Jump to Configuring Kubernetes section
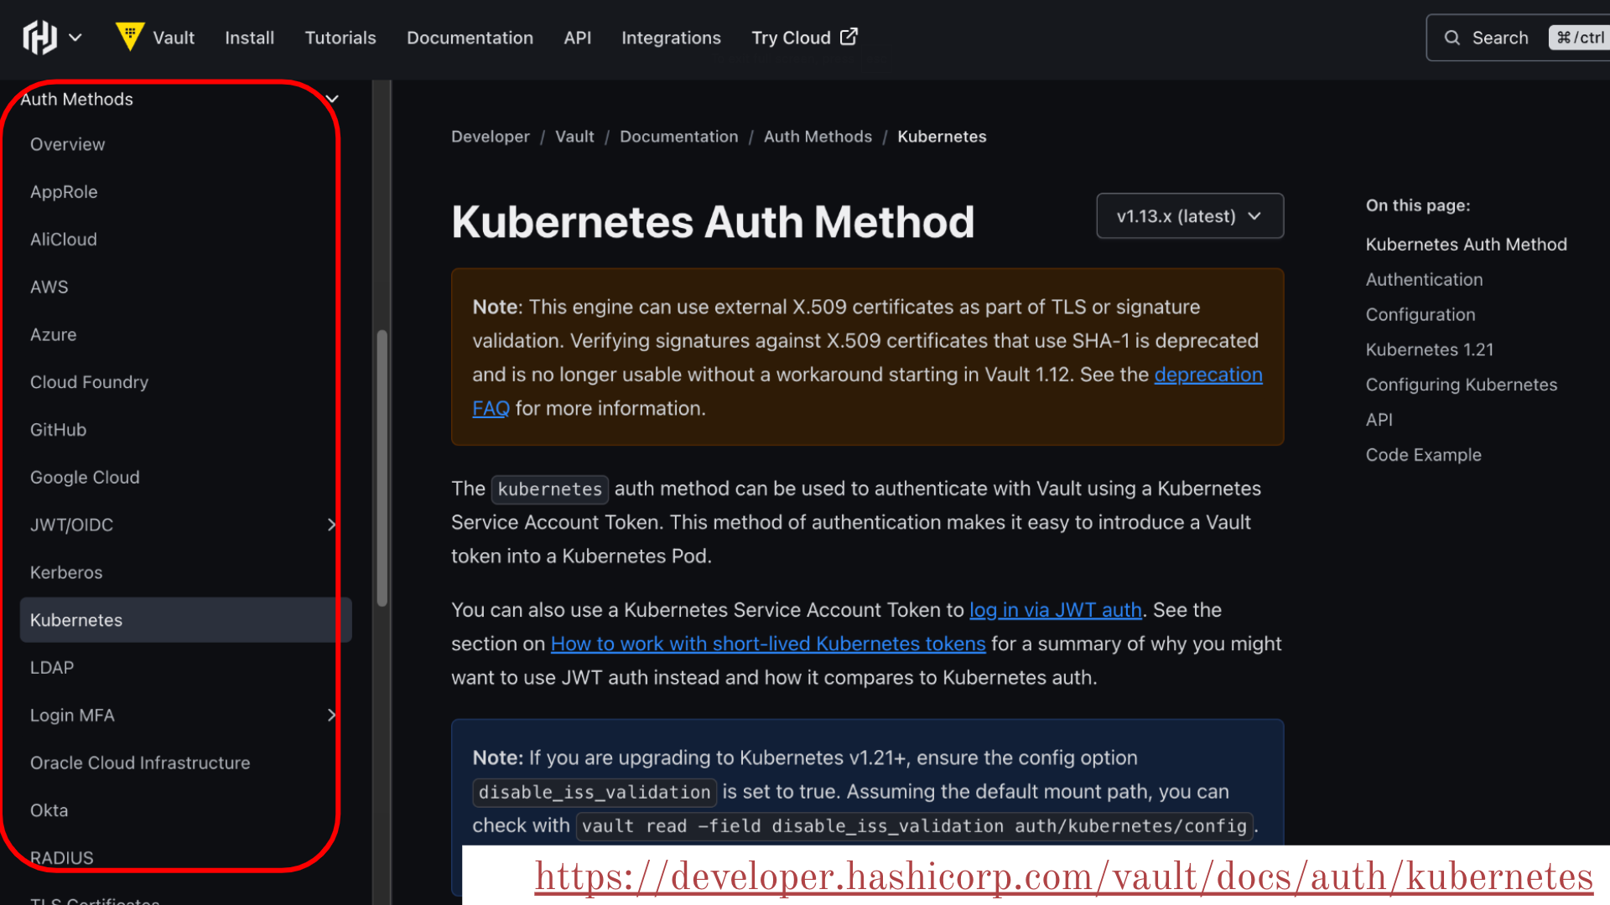The height and width of the screenshot is (905, 1610). pyautogui.click(x=1461, y=385)
